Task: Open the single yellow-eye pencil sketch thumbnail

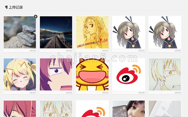Action: [165, 74]
